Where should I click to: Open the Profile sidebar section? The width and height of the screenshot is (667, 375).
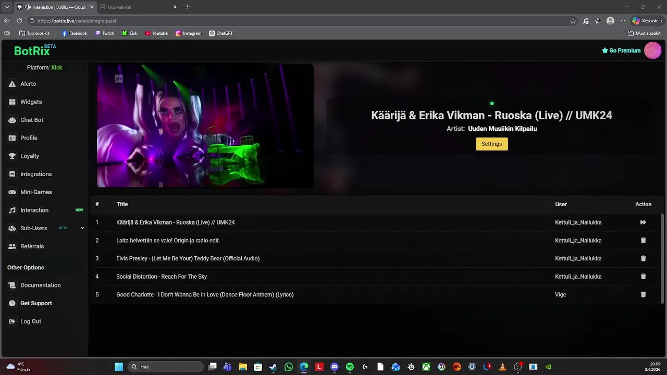pos(23,138)
